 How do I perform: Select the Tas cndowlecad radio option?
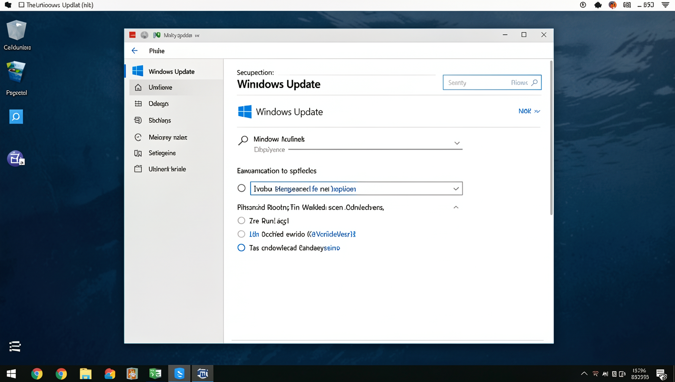pyautogui.click(x=241, y=247)
